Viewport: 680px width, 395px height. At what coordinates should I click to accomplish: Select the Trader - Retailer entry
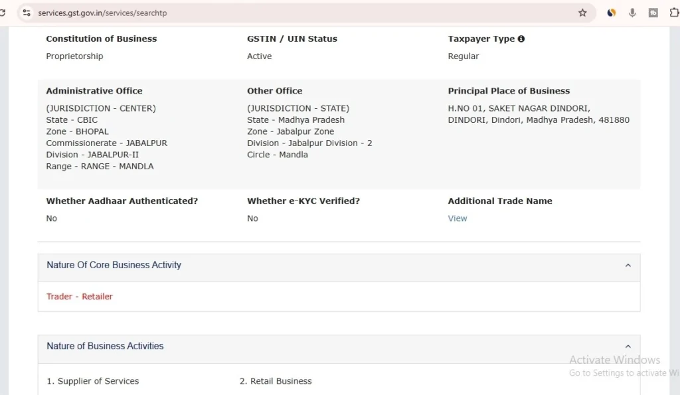coord(80,296)
